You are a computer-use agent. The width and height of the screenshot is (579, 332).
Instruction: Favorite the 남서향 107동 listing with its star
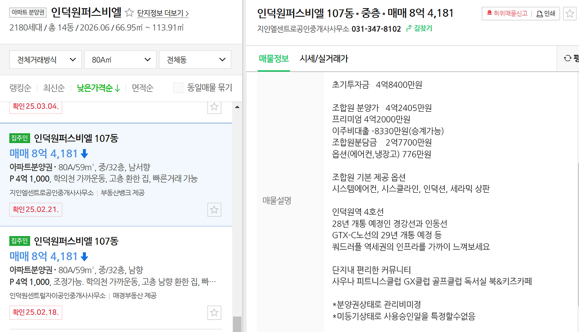(214, 209)
